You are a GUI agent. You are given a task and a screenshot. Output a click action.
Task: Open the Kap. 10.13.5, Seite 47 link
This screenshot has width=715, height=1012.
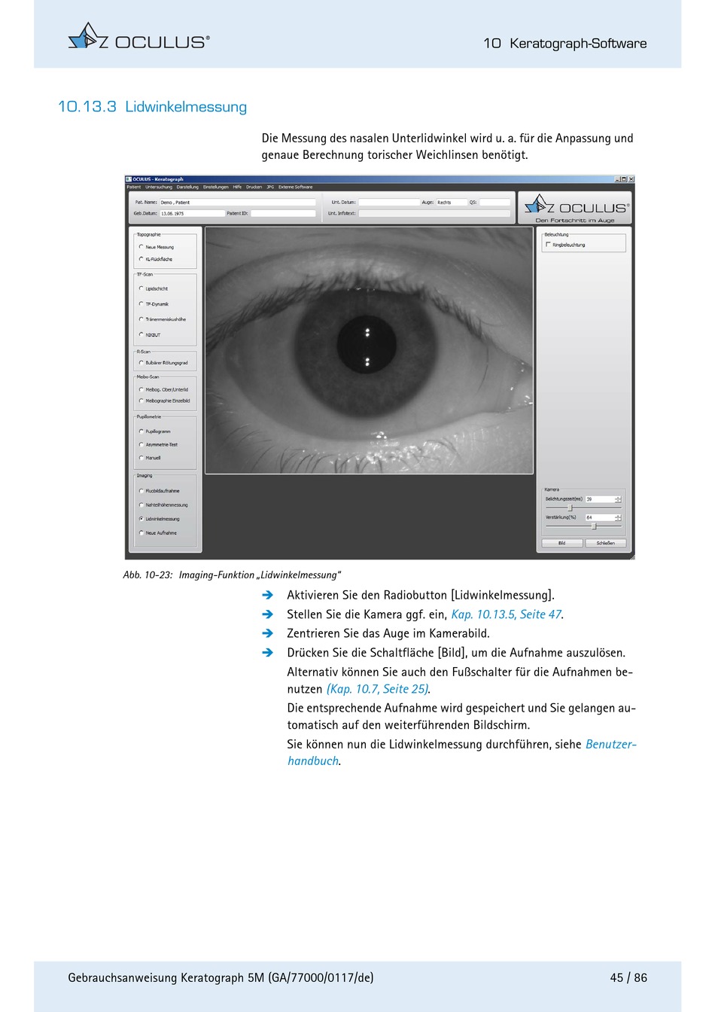click(x=506, y=614)
